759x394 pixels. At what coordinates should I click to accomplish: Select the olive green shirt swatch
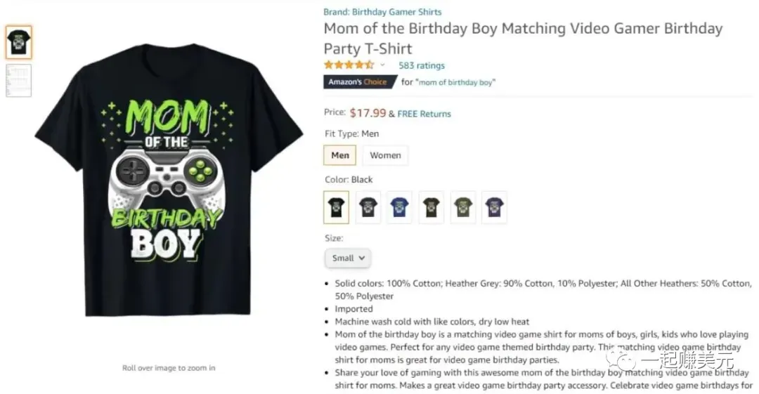point(462,207)
